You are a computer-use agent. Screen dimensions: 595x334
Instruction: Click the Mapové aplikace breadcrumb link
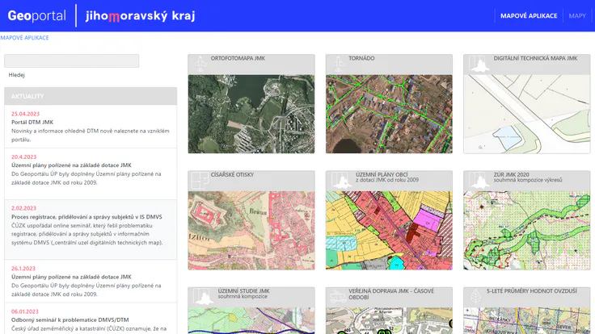[25, 38]
